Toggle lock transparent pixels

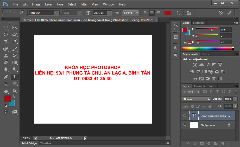coord(192,106)
